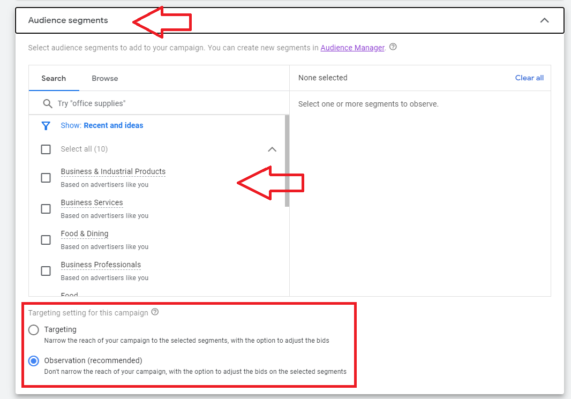Tick the Business Services checkbox
The width and height of the screenshot is (571, 399).
click(46, 208)
